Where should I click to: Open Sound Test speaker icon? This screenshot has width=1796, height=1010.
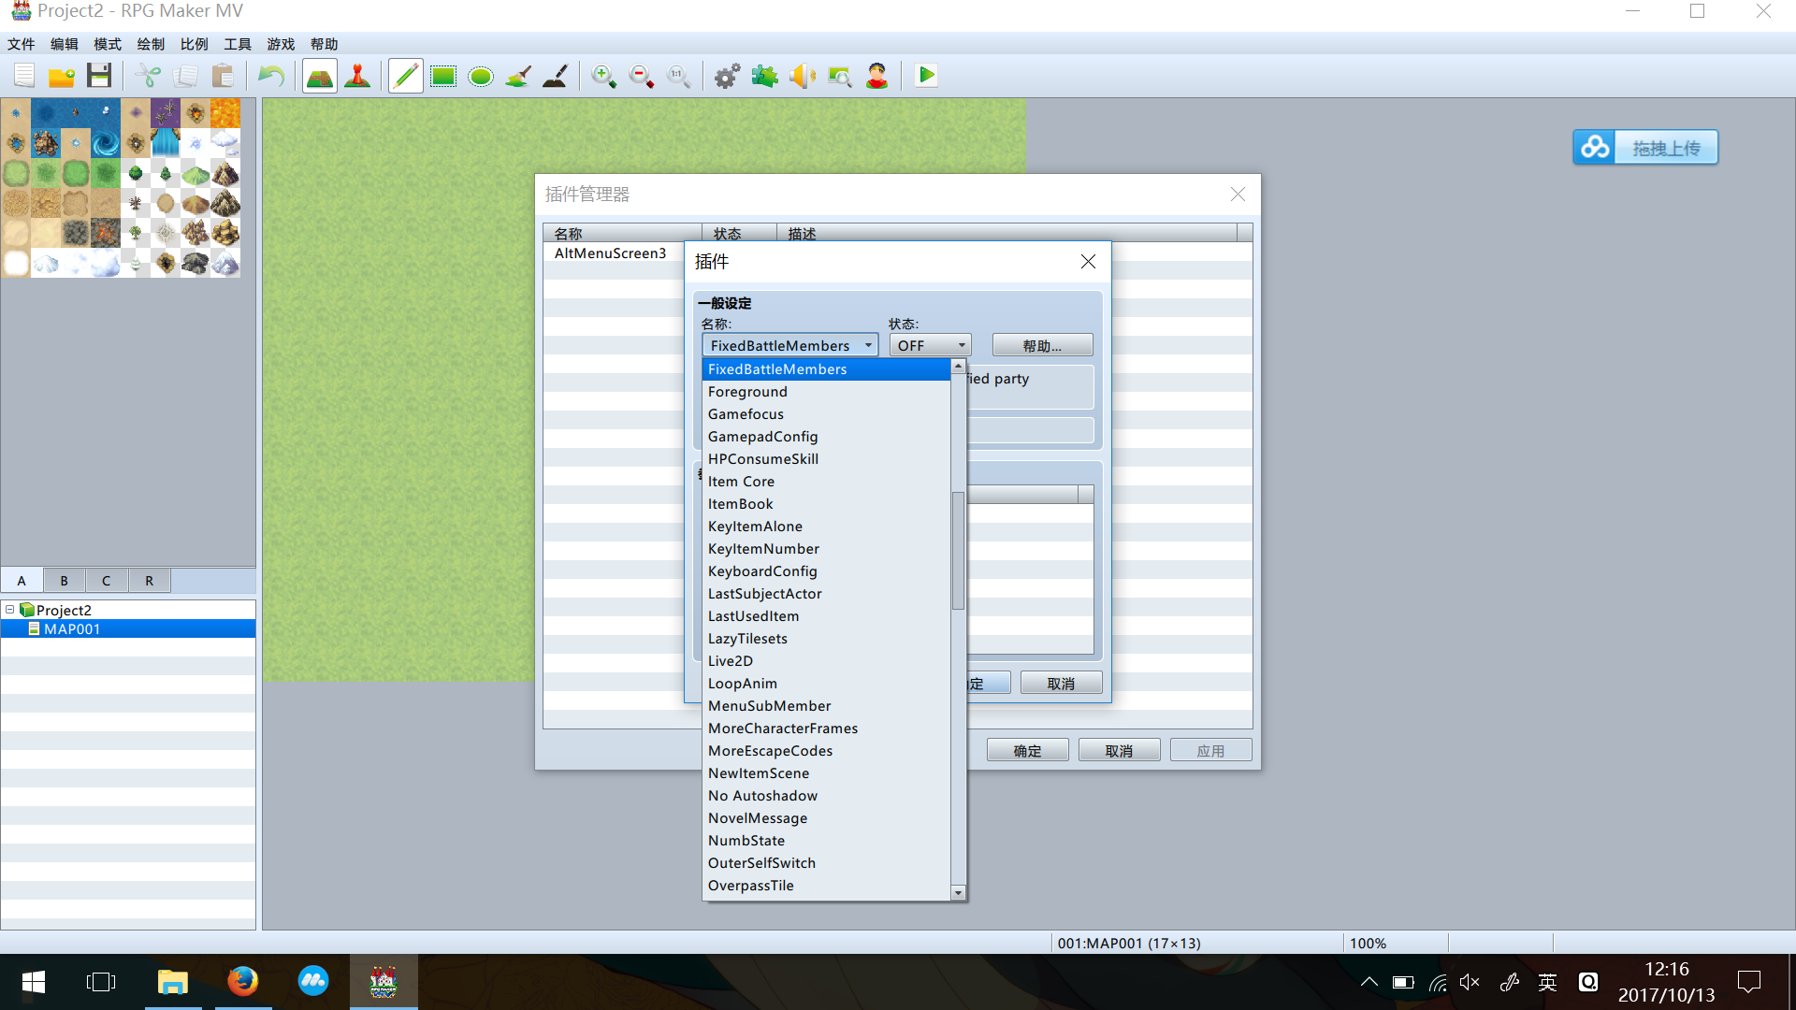(803, 76)
